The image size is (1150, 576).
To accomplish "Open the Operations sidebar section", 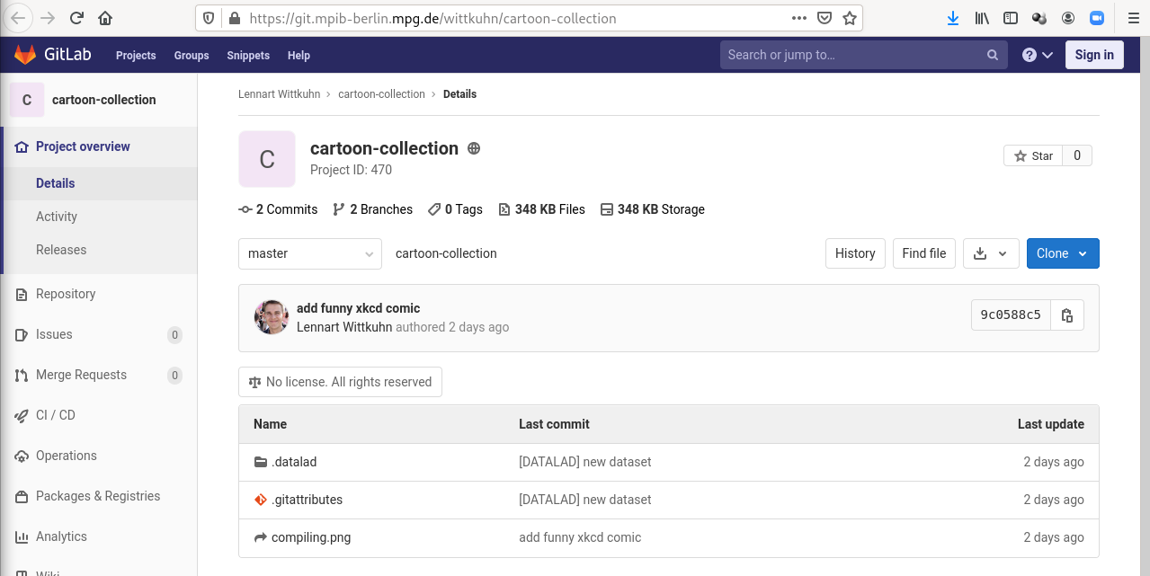I will [66, 456].
